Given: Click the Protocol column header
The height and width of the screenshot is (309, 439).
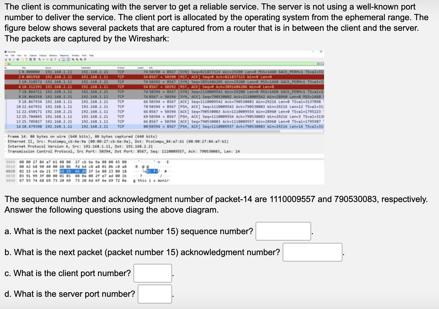Looking at the screenshot, I should coord(121,68).
